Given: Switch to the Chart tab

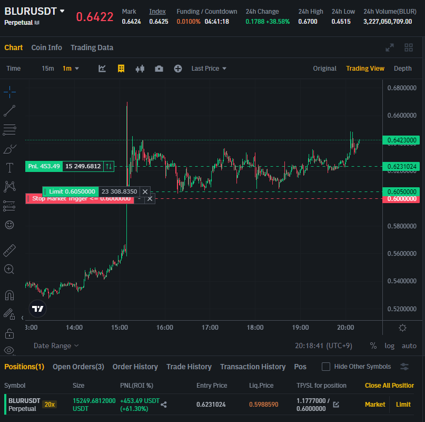Looking at the screenshot, I should click(14, 47).
